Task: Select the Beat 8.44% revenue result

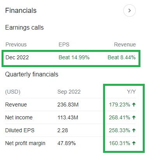Action: click(x=122, y=57)
